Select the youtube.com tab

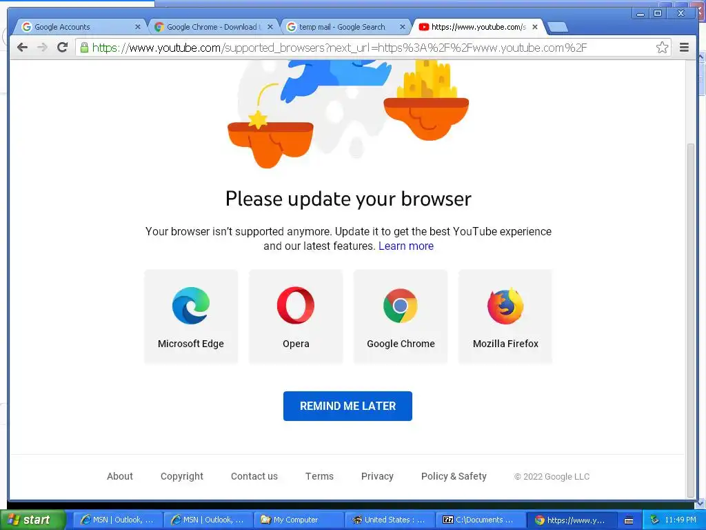(478, 27)
